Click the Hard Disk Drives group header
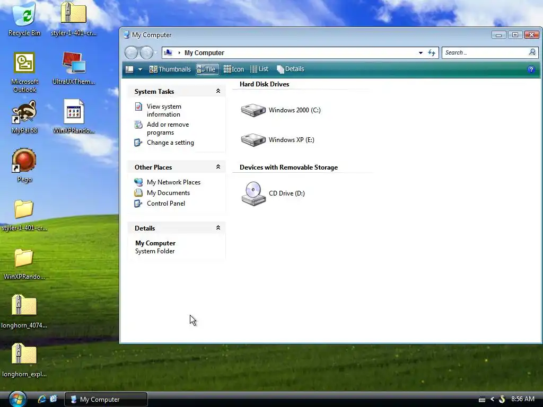Viewport: 543px width, 407px height. coord(264,84)
